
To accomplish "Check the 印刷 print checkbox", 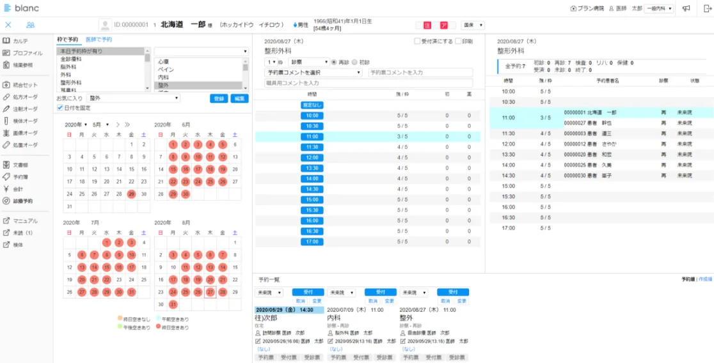I will (458, 42).
